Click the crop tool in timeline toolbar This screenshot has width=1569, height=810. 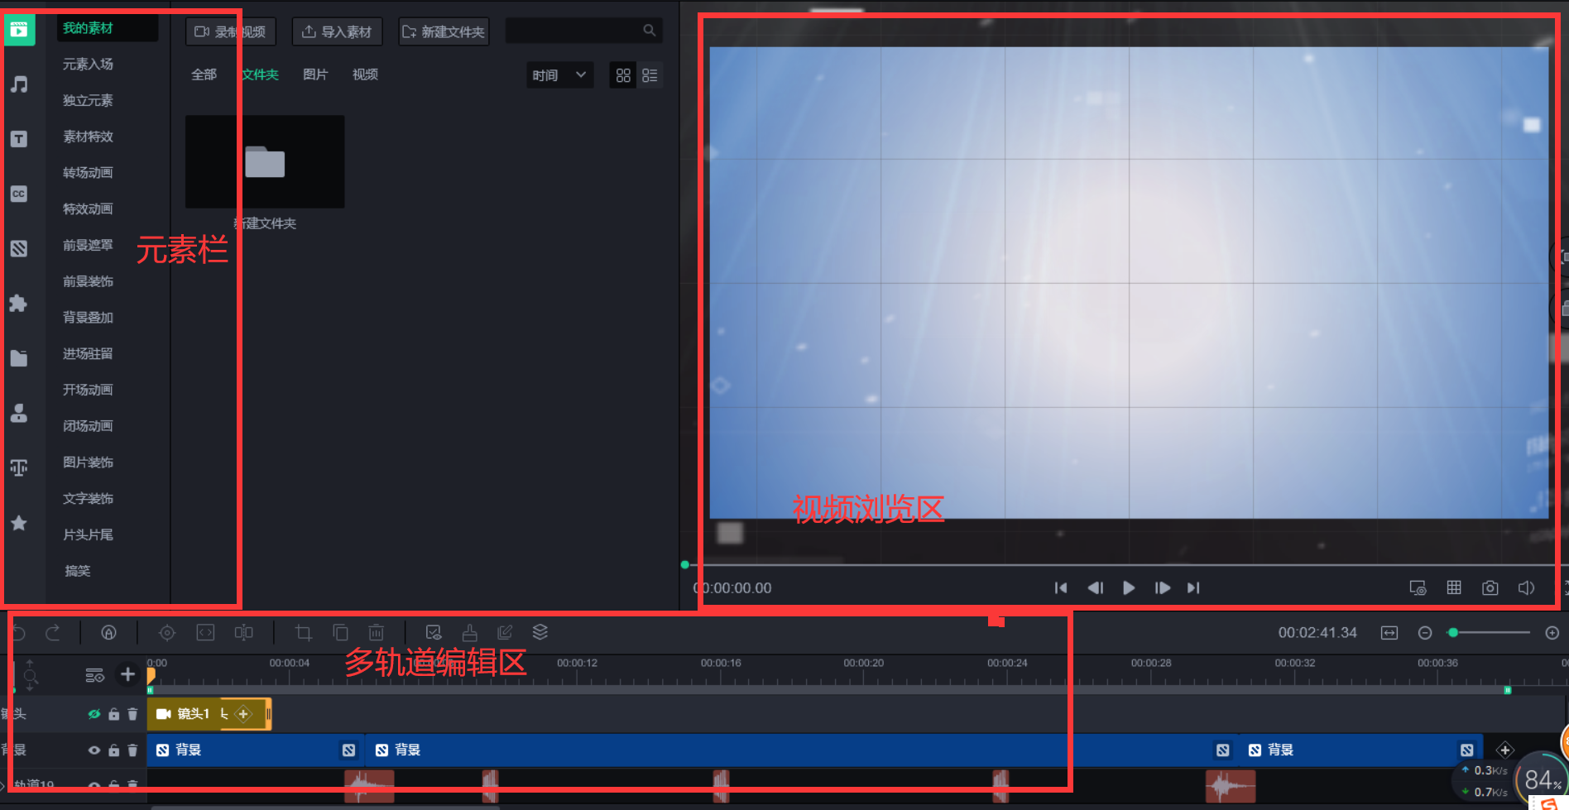tap(304, 633)
